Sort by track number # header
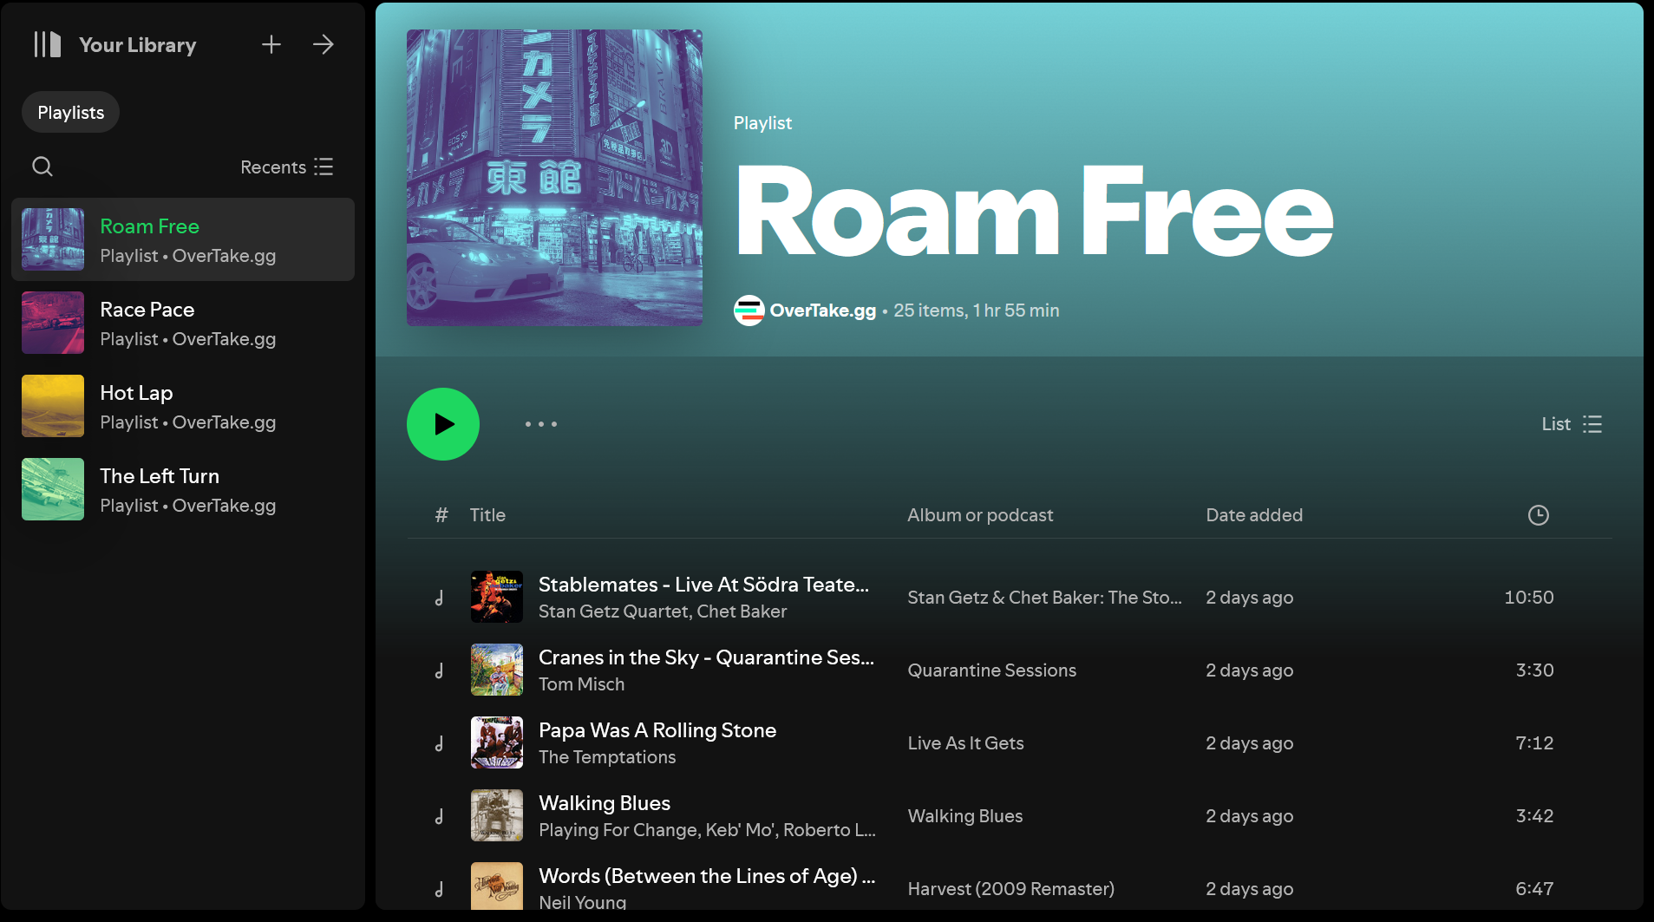 click(441, 515)
